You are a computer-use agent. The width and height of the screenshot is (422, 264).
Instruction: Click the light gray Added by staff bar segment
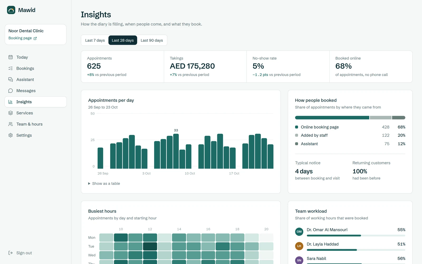pos(381,118)
